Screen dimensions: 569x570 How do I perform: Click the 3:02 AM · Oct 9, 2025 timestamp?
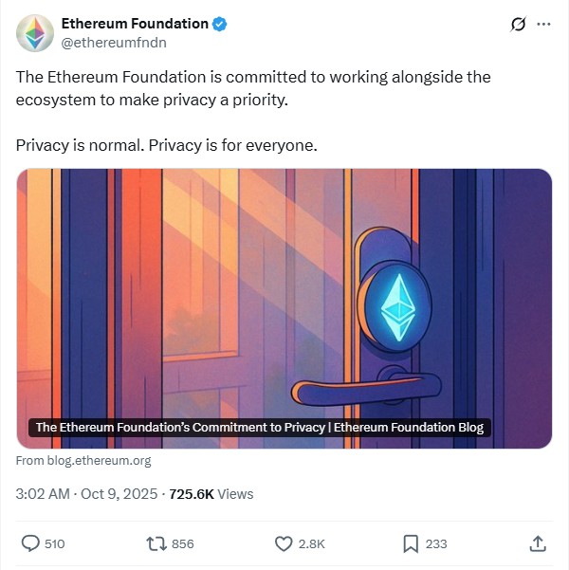86,493
